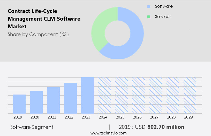This screenshot has height=136, width=211.
Task: Select the solid 2020 bar
Action: [x=36, y=102]
